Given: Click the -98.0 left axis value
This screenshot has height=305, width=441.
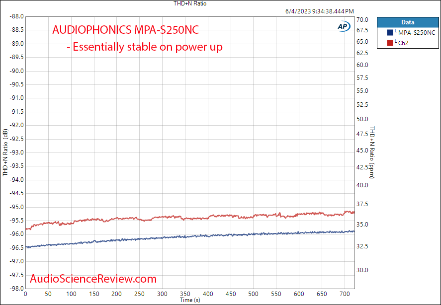Looking at the screenshot, I should pos(16,289).
